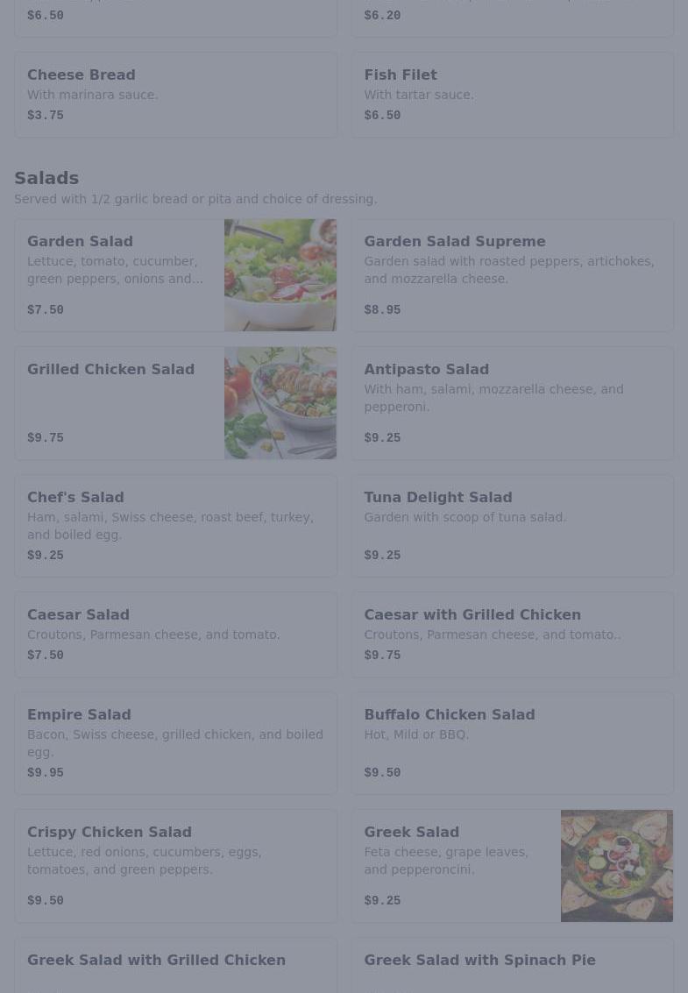Open the Garden Salad photo
The width and height of the screenshot is (688, 993).
click(280, 275)
